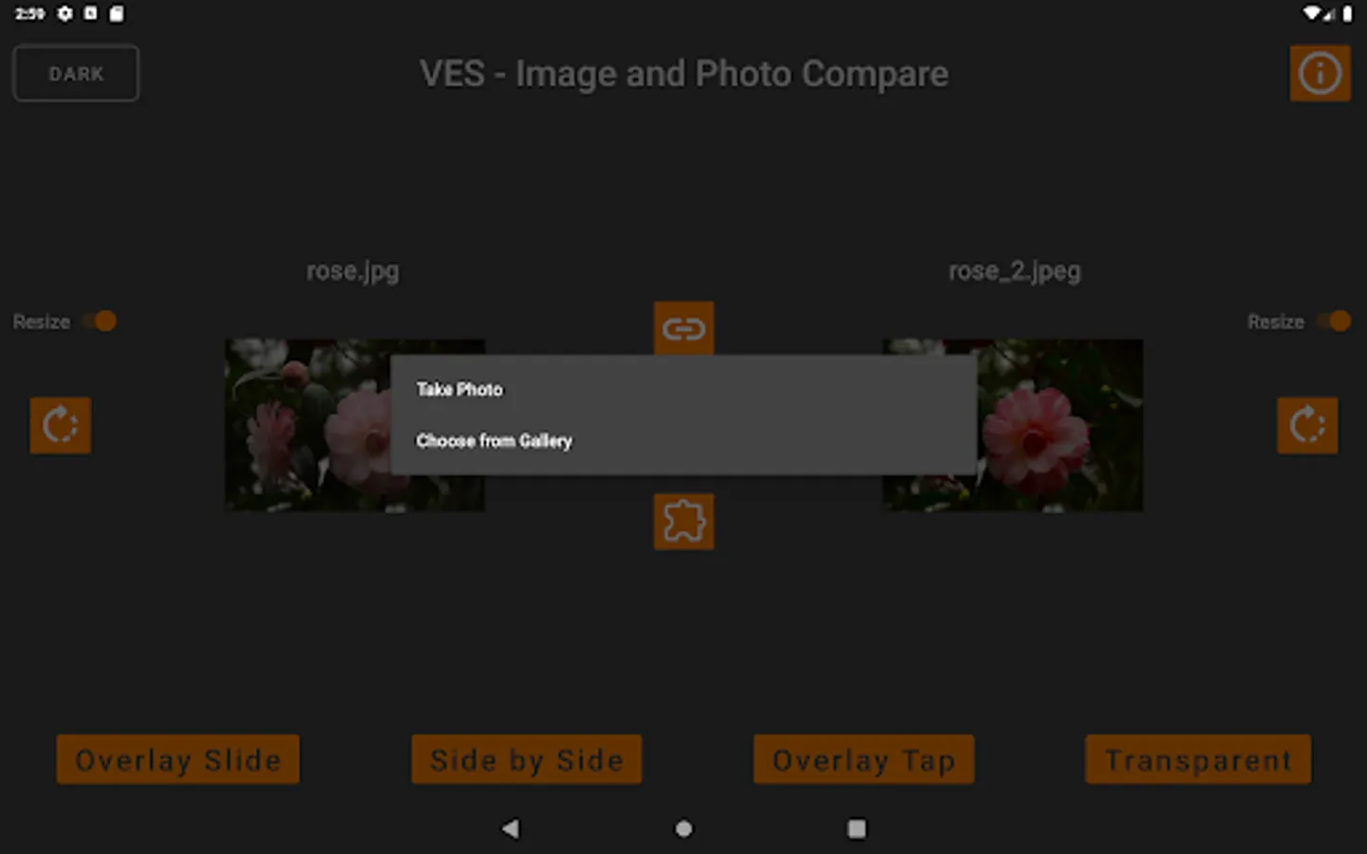
Task: Toggle the left Resize switch
Action: click(x=99, y=322)
